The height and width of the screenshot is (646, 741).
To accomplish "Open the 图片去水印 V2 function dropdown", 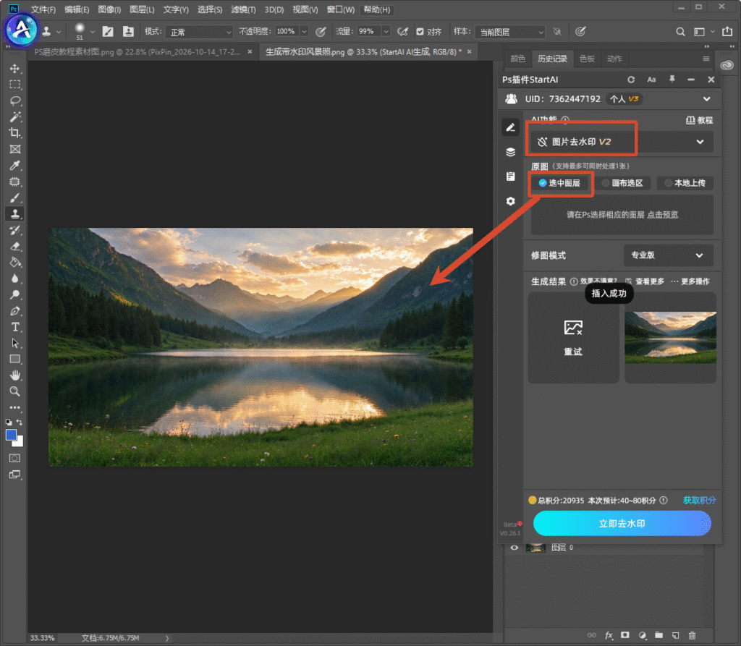I will tap(622, 142).
